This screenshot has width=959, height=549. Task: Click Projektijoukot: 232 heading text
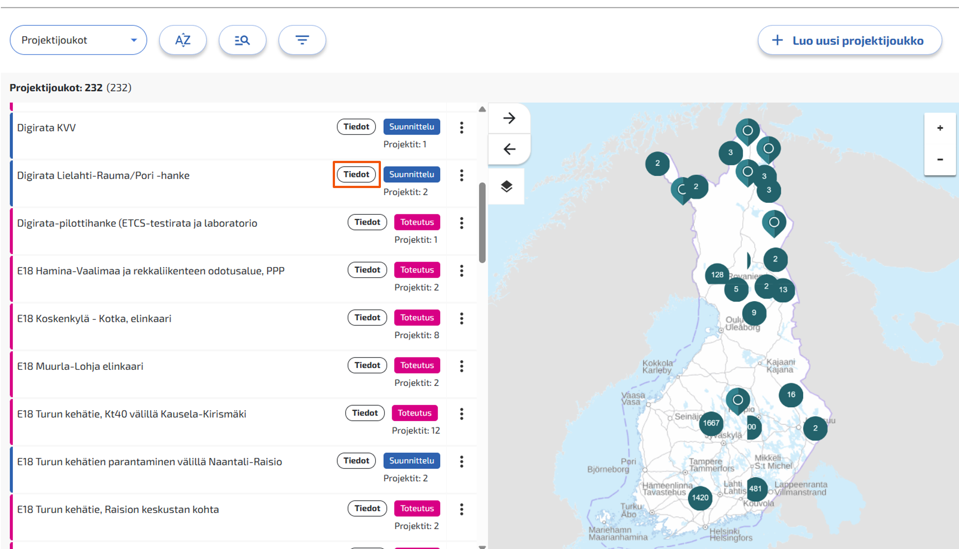click(56, 88)
